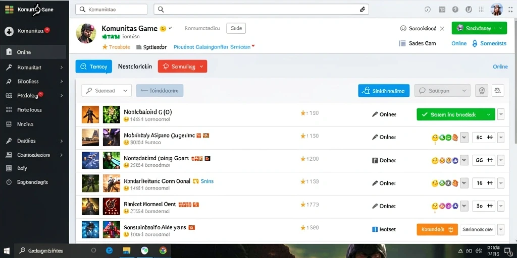Click the Komunintao search field

click(111, 10)
